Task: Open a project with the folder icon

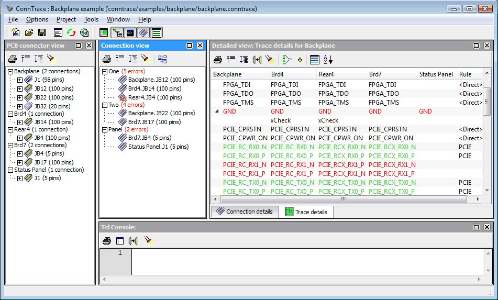Action: coord(29,32)
